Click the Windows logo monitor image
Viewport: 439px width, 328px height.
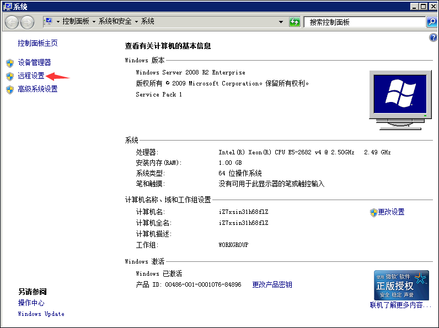point(400,100)
